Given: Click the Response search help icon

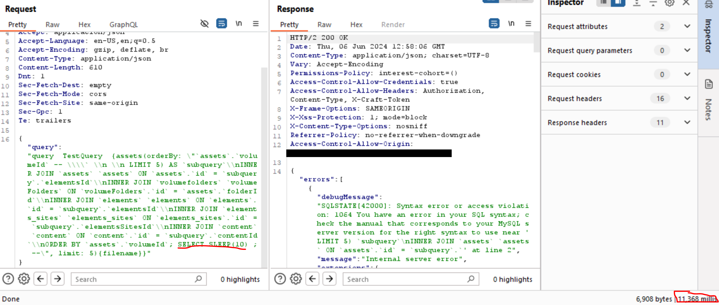Looking at the screenshot, I should click(280, 279).
